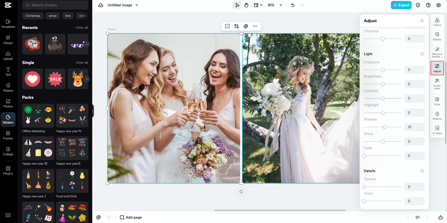Click View all beside Recents
The height and width of the screenshot is (223, 447).
tap(82, 28)
